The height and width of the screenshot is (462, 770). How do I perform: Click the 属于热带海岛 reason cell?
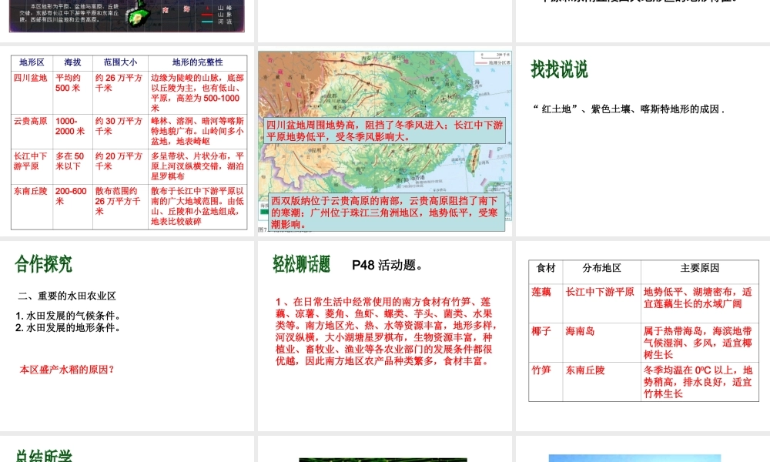(x=700, y=342)
